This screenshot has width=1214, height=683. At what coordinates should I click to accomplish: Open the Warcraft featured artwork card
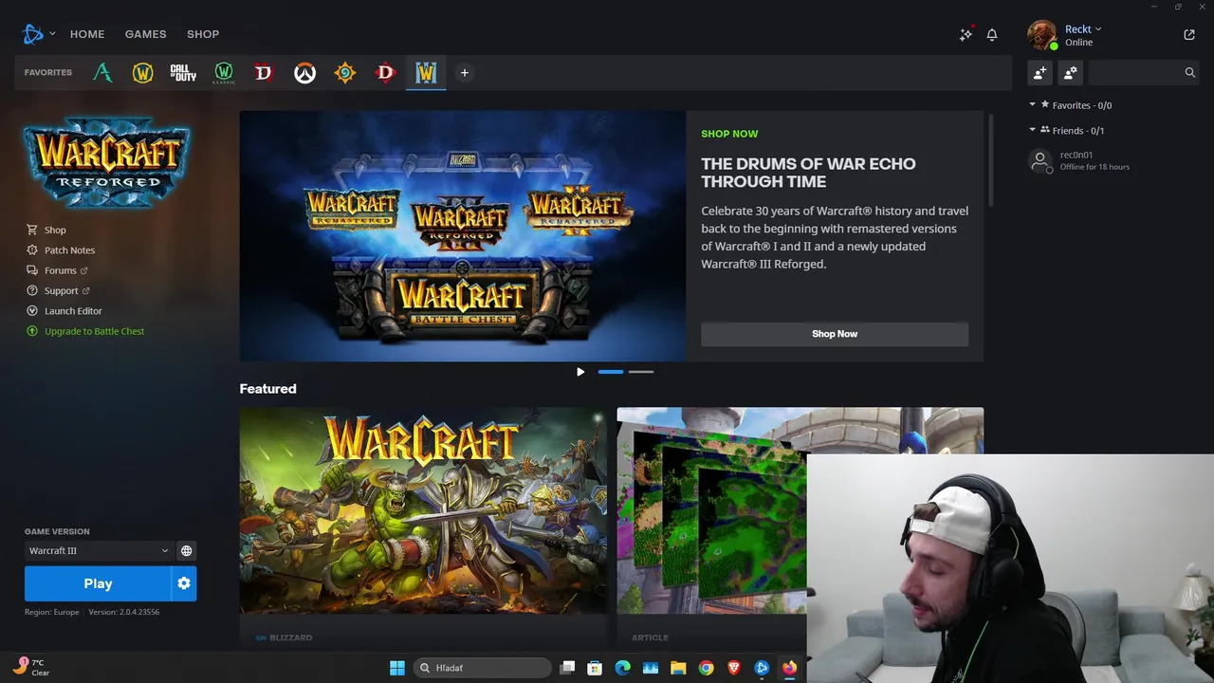(423, 510)
